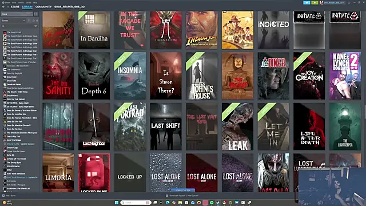Open the GRIM_REAPER_666_30 profile tab
Viewport: 366px width, 206px height.
70,7
